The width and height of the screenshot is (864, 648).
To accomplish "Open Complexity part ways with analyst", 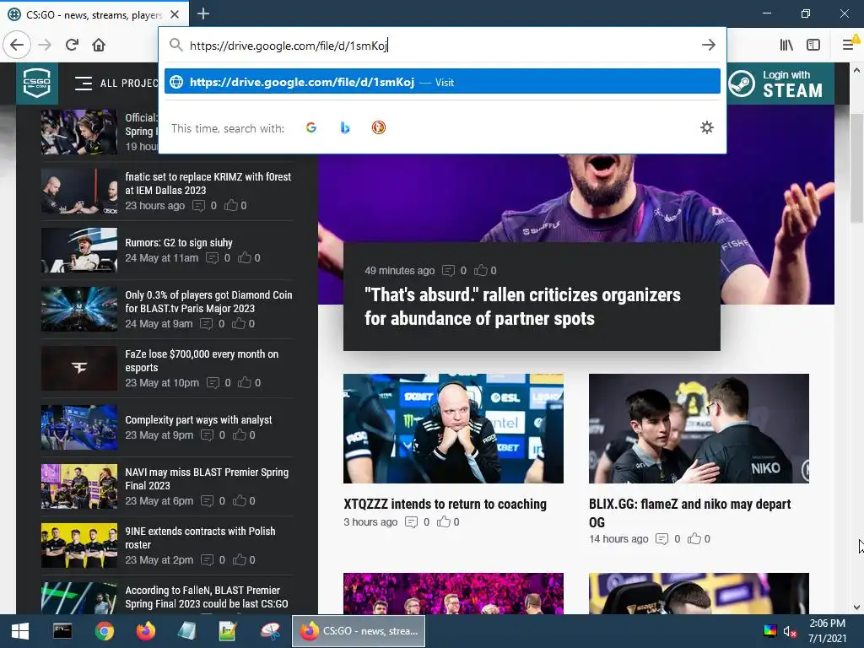I will pos(198,419).
